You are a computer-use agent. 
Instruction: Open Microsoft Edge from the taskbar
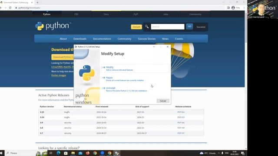tap(58, 153)
